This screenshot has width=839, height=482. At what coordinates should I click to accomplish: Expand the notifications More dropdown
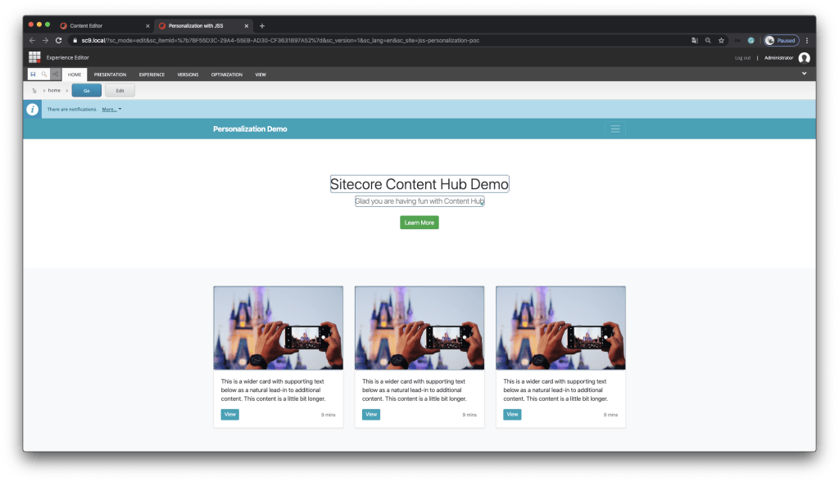click(x=111, y=109)
